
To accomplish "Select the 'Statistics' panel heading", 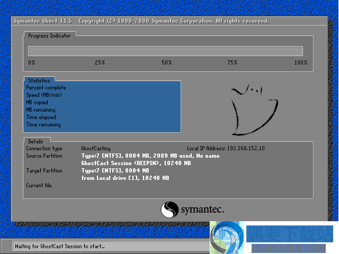I will pos(39,80).
